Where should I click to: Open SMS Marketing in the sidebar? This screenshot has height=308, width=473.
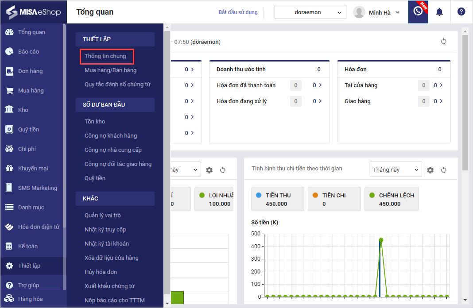[37, 188]
